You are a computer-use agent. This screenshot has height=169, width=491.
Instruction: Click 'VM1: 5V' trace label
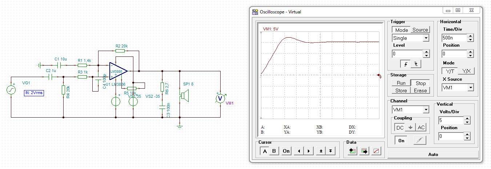pos(270,29)
